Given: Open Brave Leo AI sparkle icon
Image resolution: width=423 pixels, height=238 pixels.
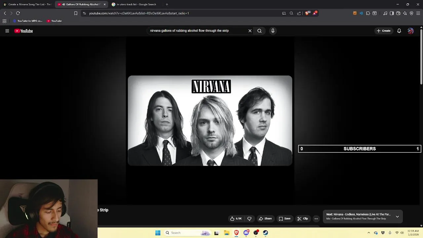Looking at the screenshot, I should [405, 13].
